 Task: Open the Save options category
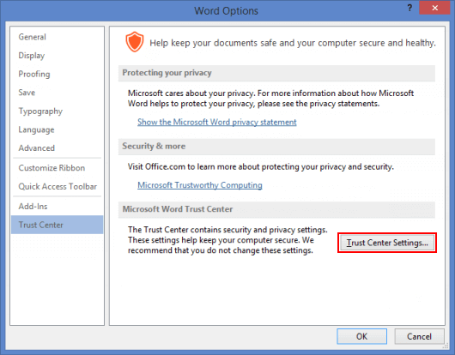pyautogui.click(x=58, y=93)
